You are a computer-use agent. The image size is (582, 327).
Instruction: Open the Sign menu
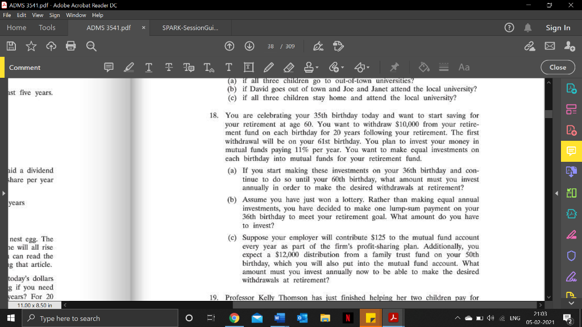pyautogui.click(x=55, y=15)
